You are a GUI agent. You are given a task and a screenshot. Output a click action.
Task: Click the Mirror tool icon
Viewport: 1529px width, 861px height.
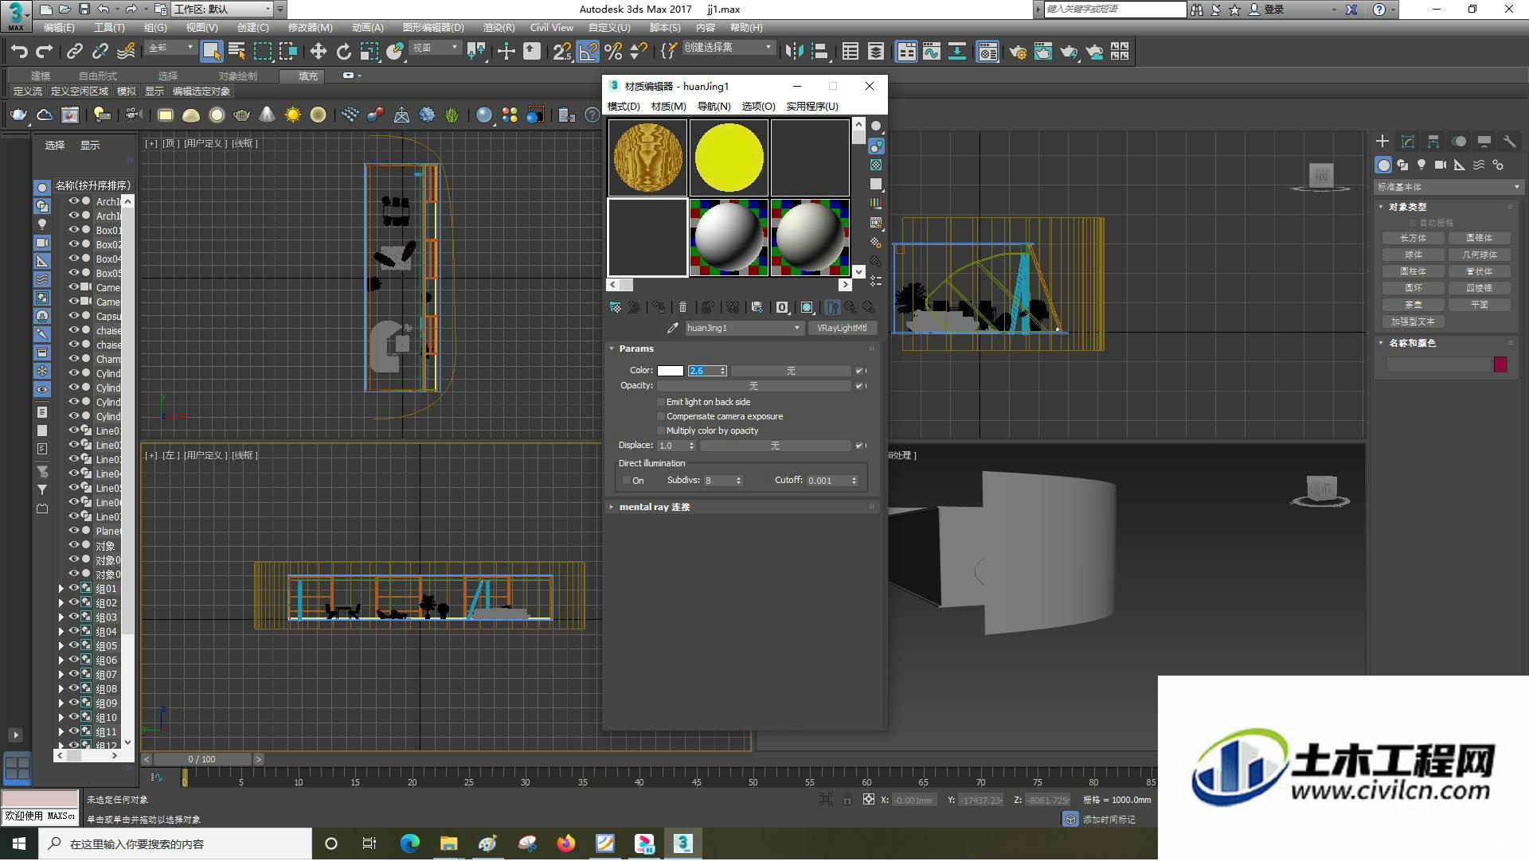click(x=794, y=52)
